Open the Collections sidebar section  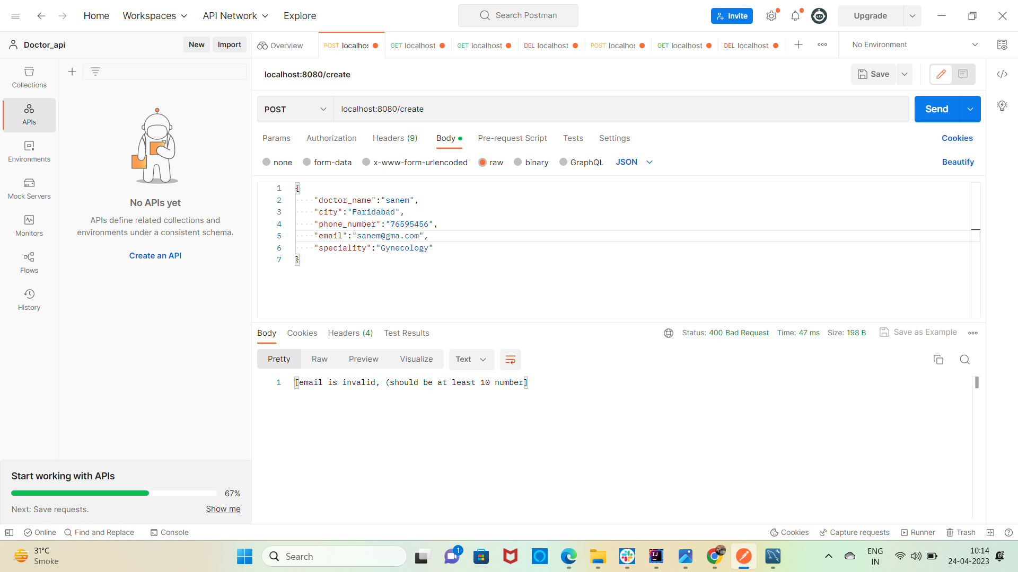coord(29,77)
